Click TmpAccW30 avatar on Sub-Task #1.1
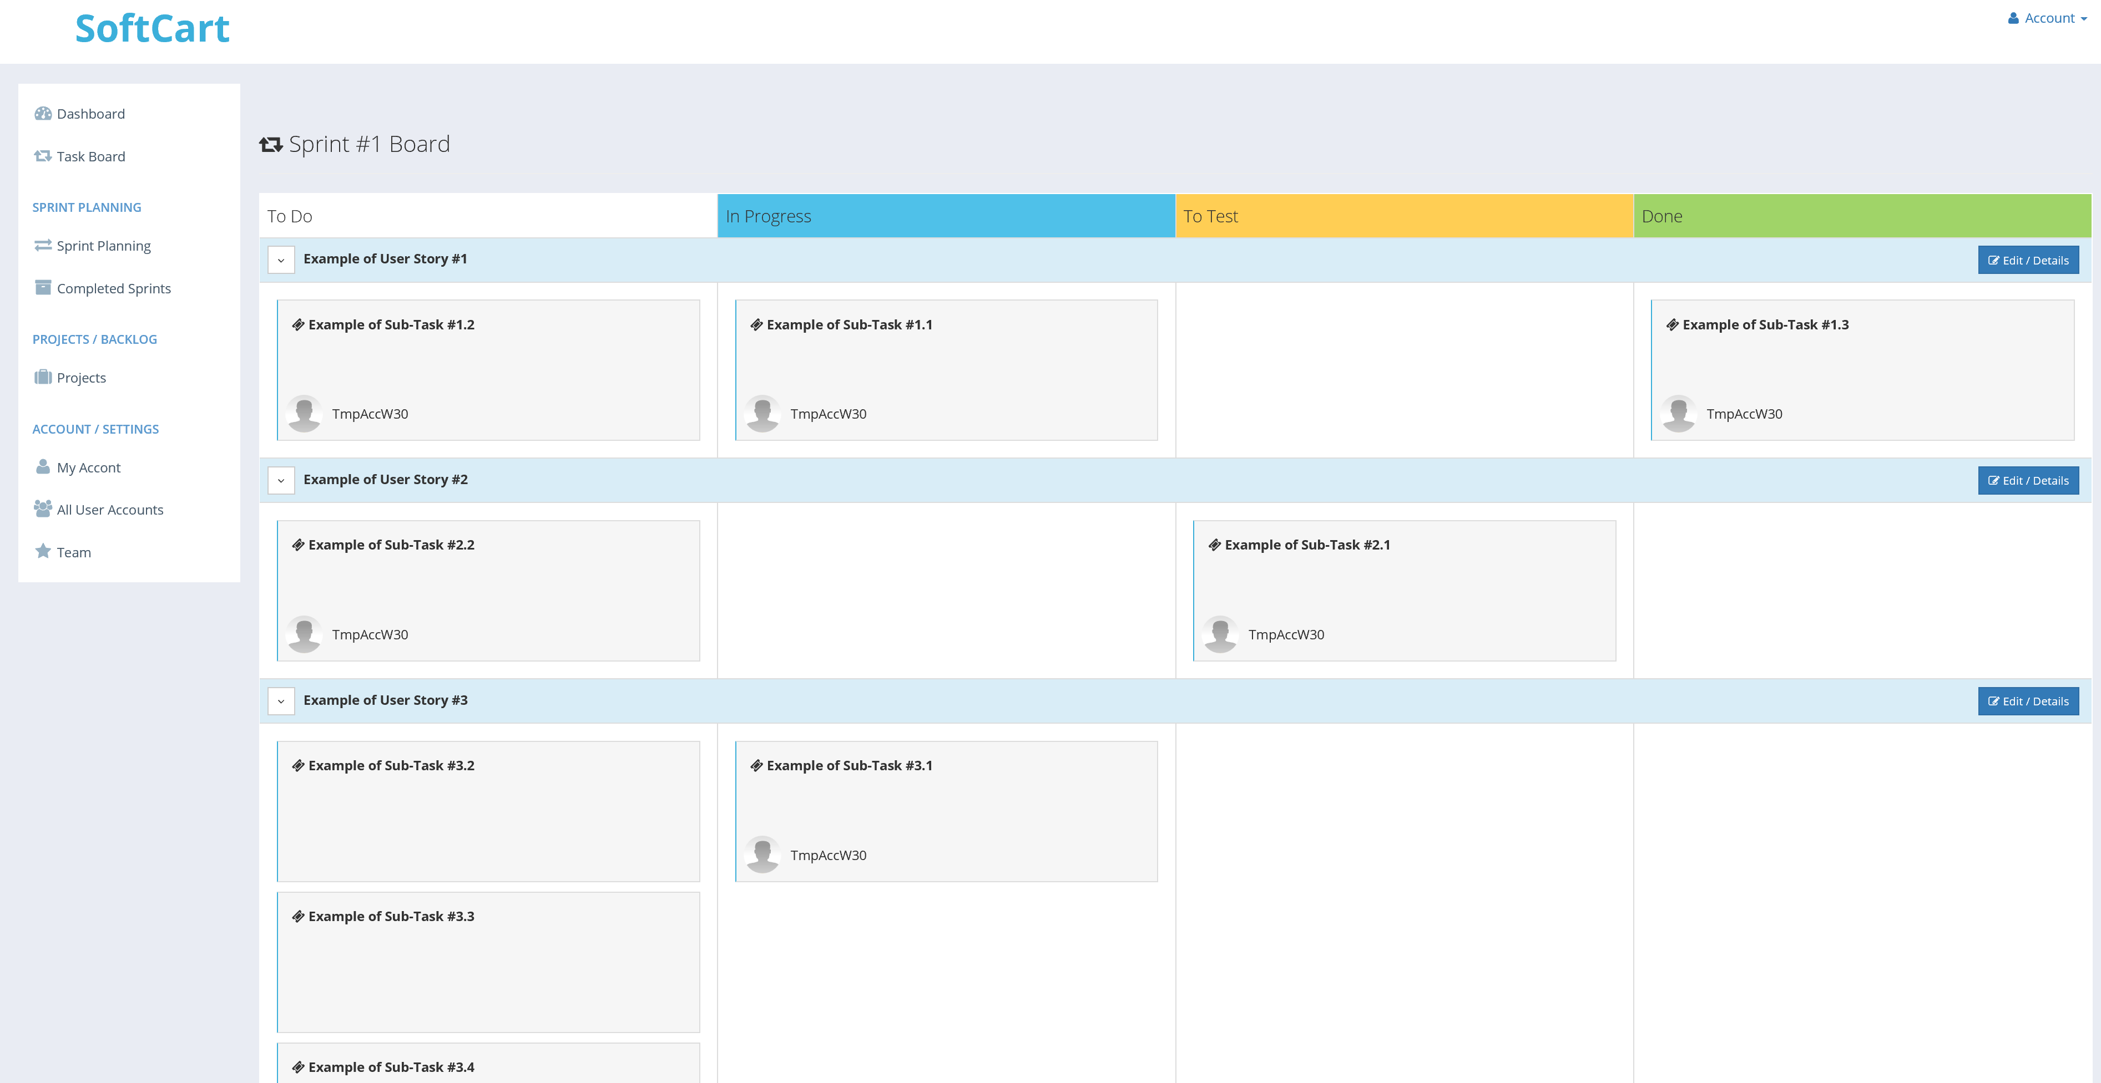 [x=763, y=411]
